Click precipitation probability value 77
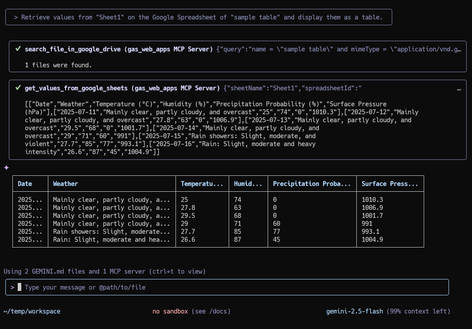The image size is (472, 329). point(277,232)
